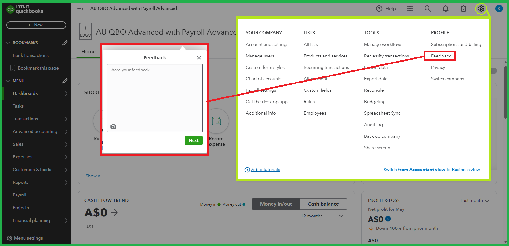This screenshot has height=246, width=509.
Task: Select Feedback under Profile
Action: pyautogui.click(x=441, y=56)
